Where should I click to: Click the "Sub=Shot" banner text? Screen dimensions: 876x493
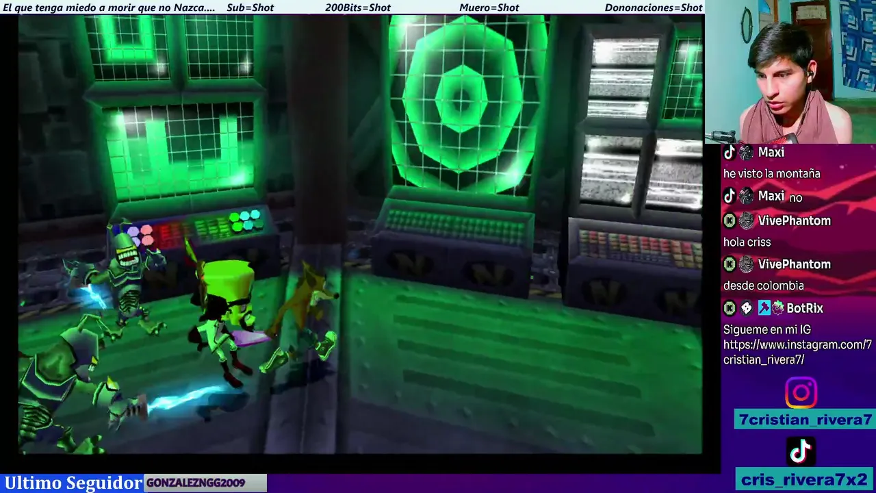tap(250, 8)
